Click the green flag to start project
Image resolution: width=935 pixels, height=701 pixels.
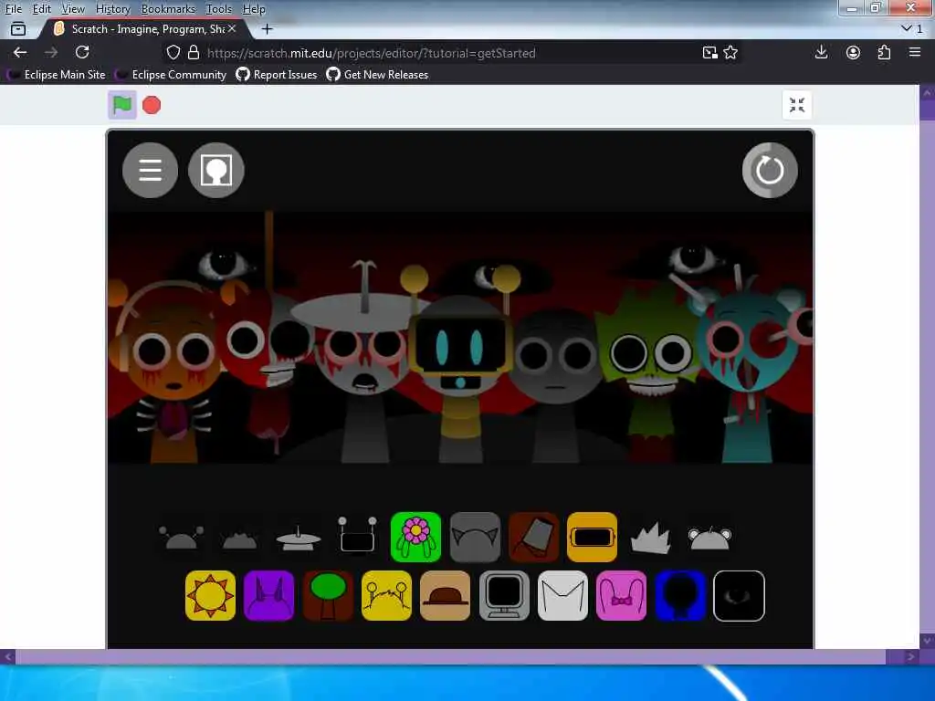122,105
